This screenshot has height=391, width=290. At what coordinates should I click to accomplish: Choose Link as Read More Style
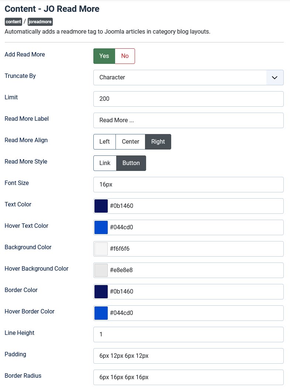click(x=105, y=163)
